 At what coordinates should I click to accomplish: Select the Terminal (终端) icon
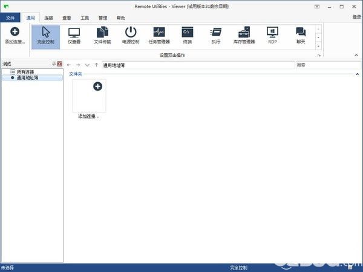point(188,36)
